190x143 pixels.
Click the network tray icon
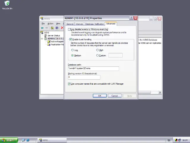179,140
